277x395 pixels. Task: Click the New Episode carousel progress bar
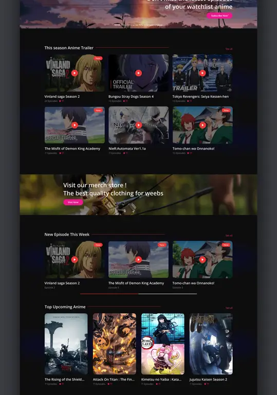139,294
